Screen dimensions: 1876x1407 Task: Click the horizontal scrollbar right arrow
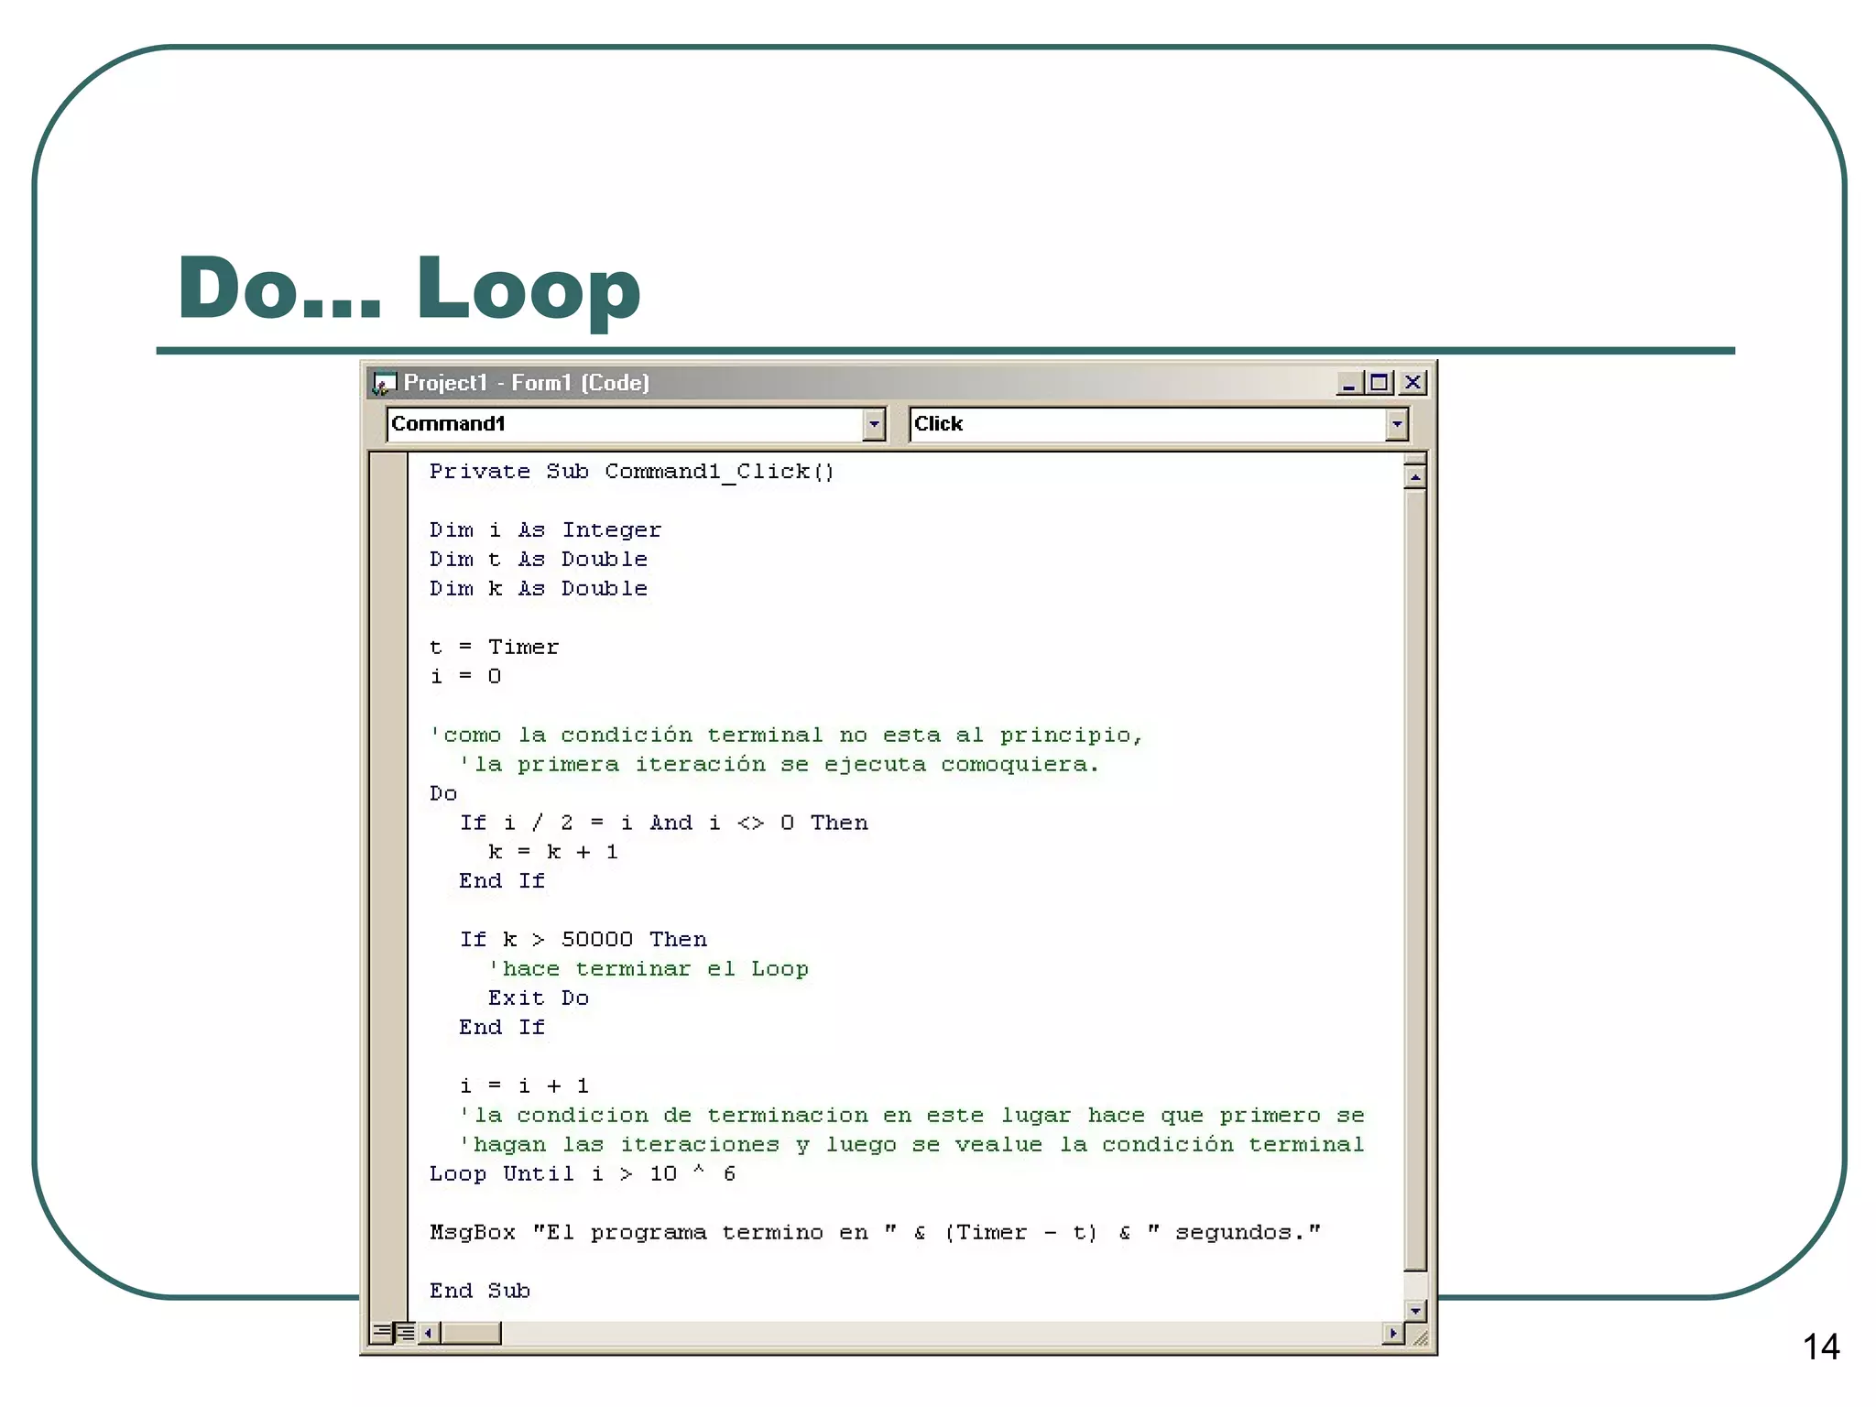(x=1393, y=1333)
